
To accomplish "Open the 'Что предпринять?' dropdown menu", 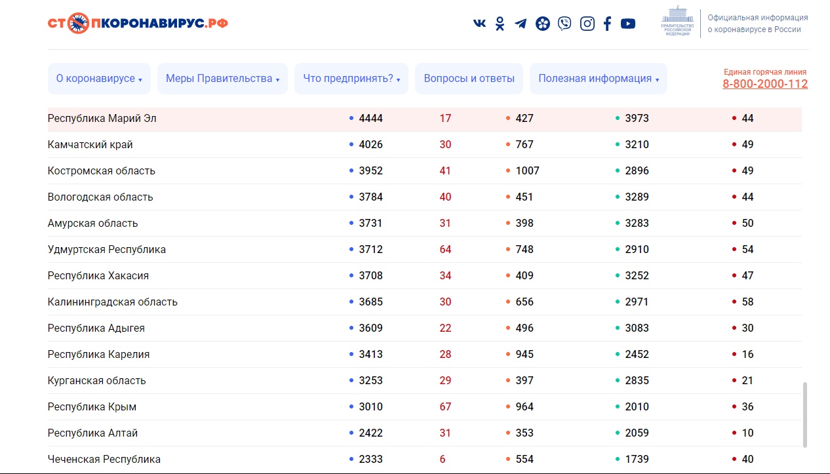I will coord(351,79).
